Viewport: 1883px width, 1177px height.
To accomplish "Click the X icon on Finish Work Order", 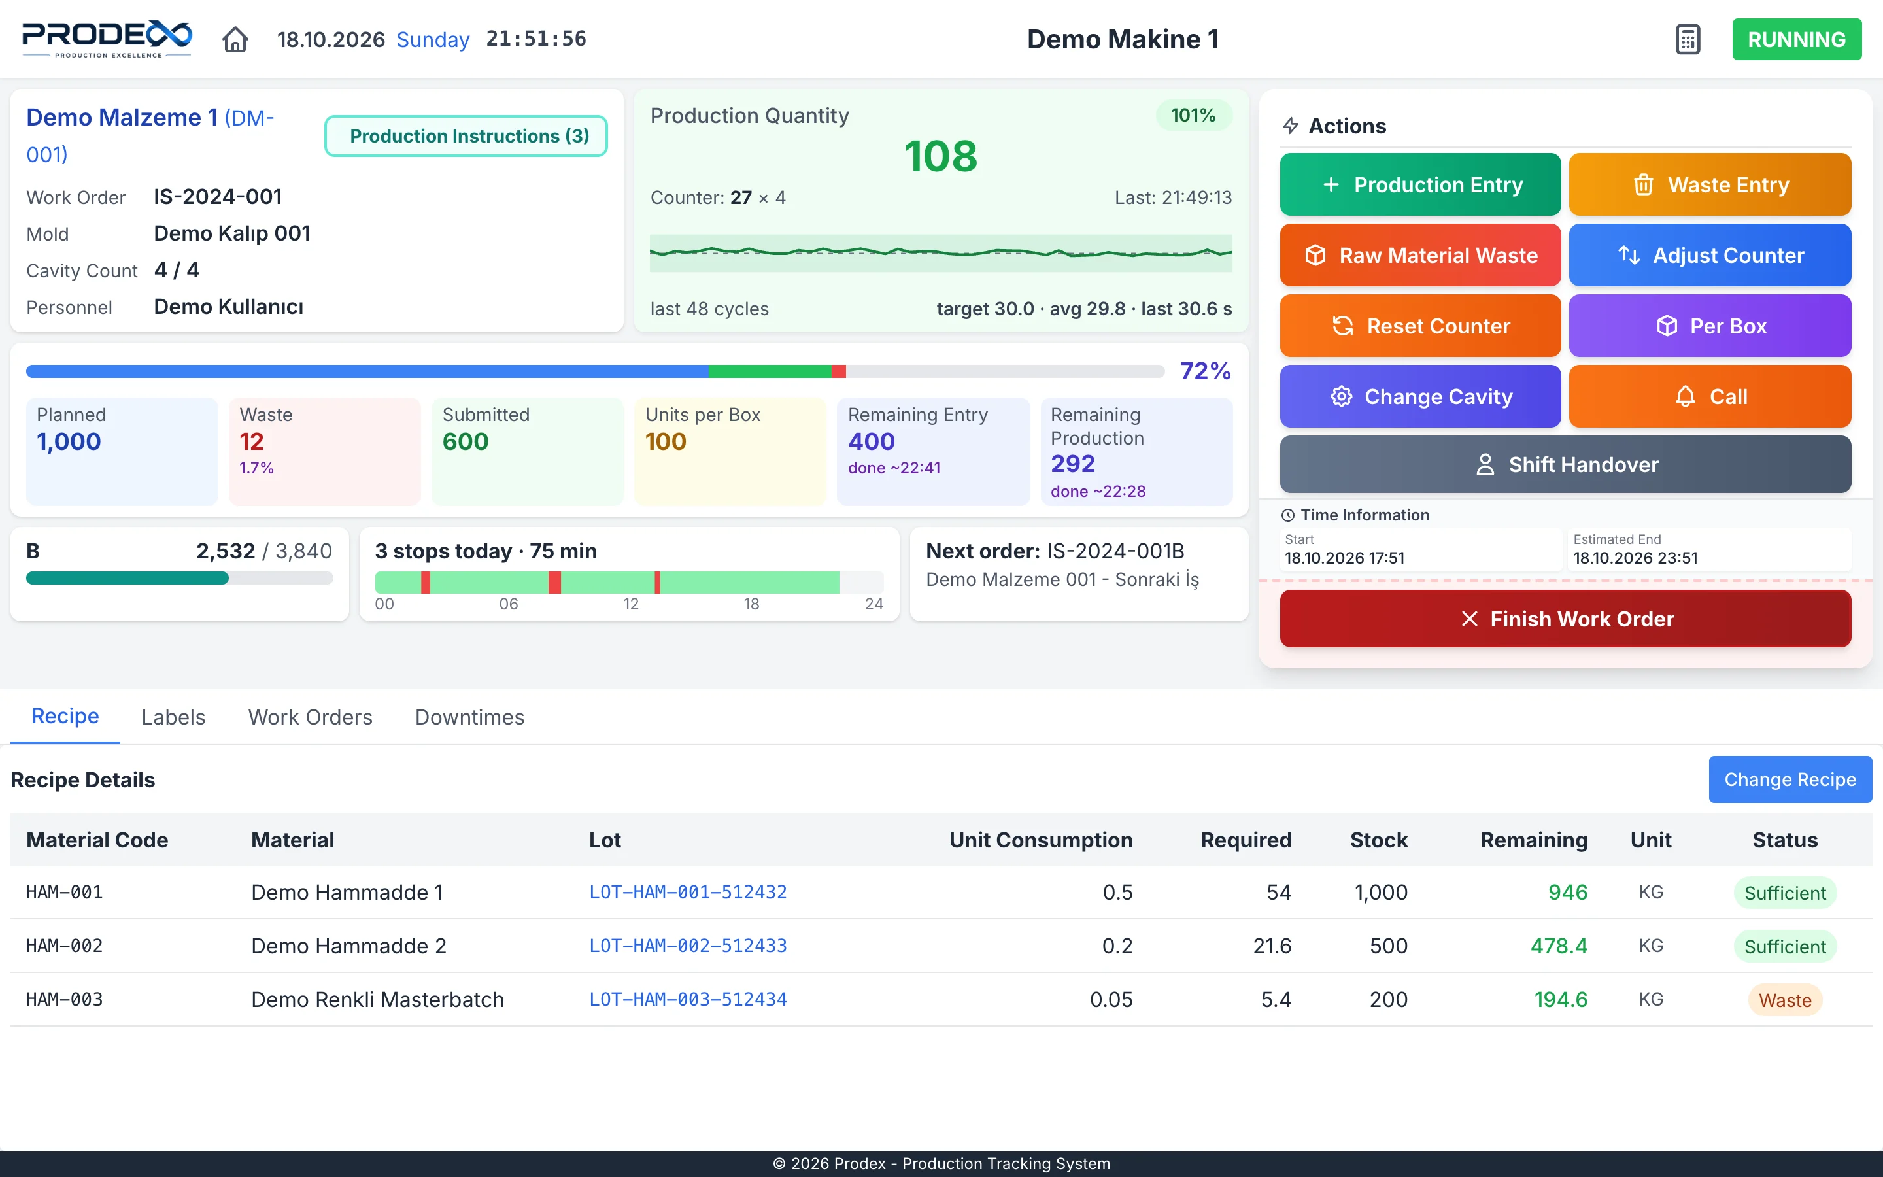I will [x=1469, y=619].
